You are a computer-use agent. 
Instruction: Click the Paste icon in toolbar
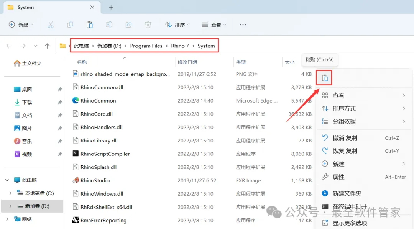click(89, 25)
